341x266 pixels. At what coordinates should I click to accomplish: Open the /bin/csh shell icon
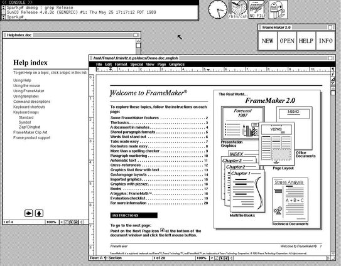[x=238, y=9]
